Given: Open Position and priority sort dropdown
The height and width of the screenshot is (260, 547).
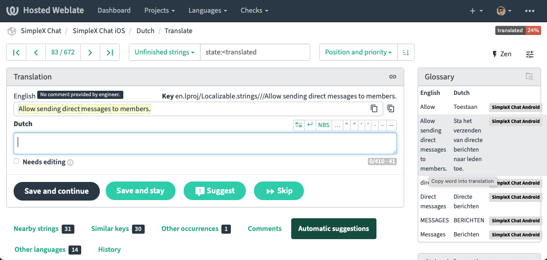Looking at the screenshot, I should point(358,52).
